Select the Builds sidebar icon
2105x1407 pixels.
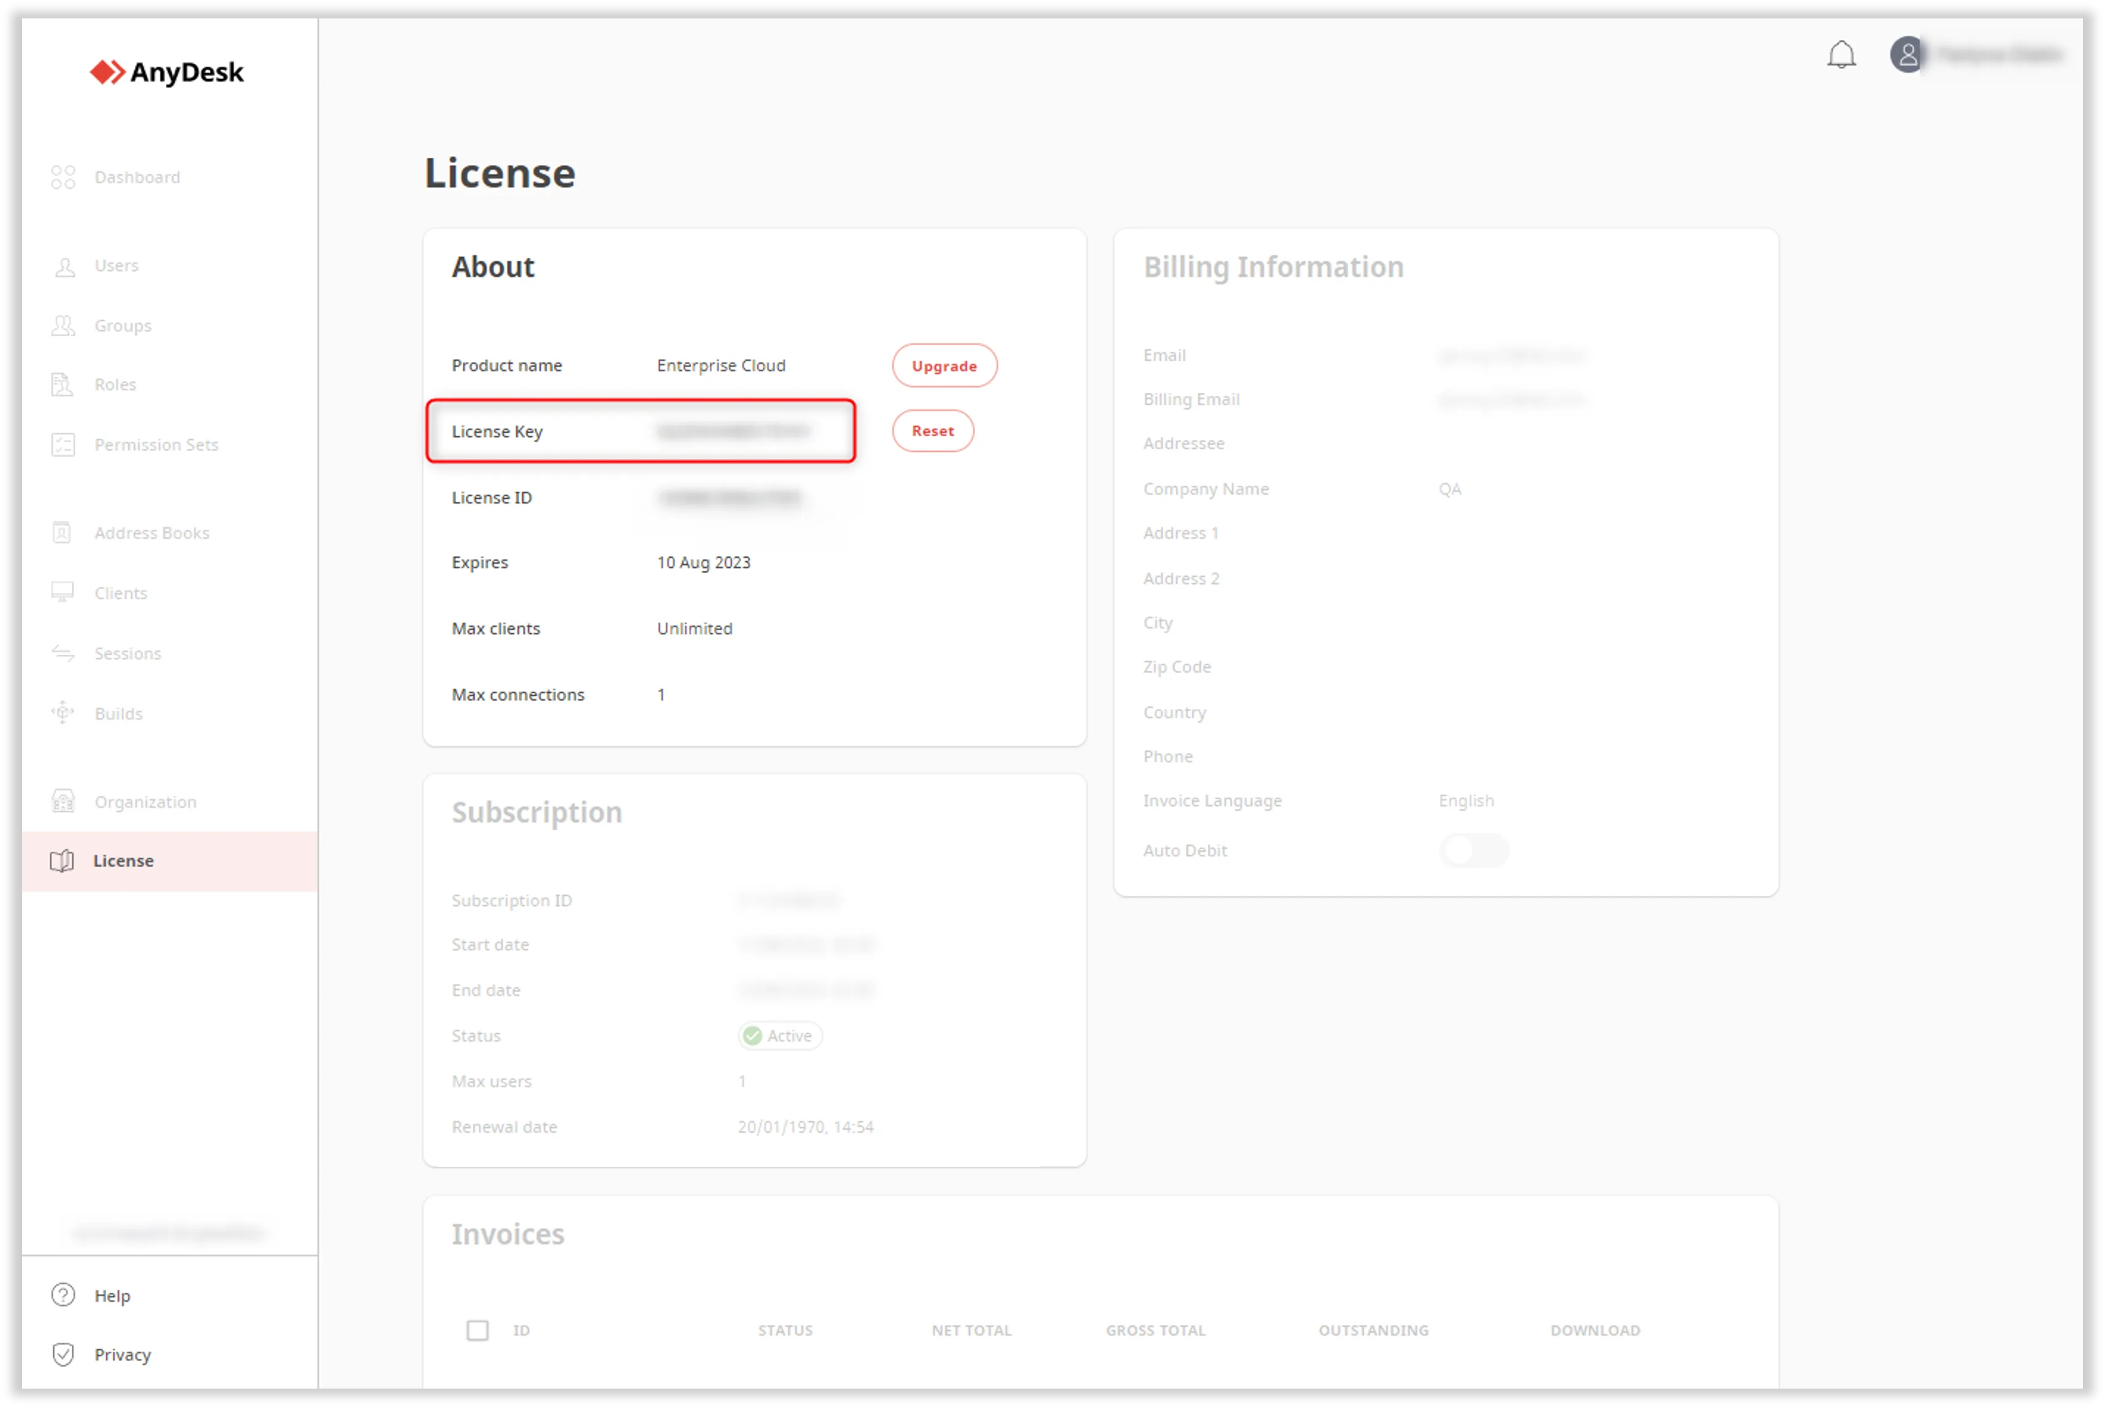(63, 712)
